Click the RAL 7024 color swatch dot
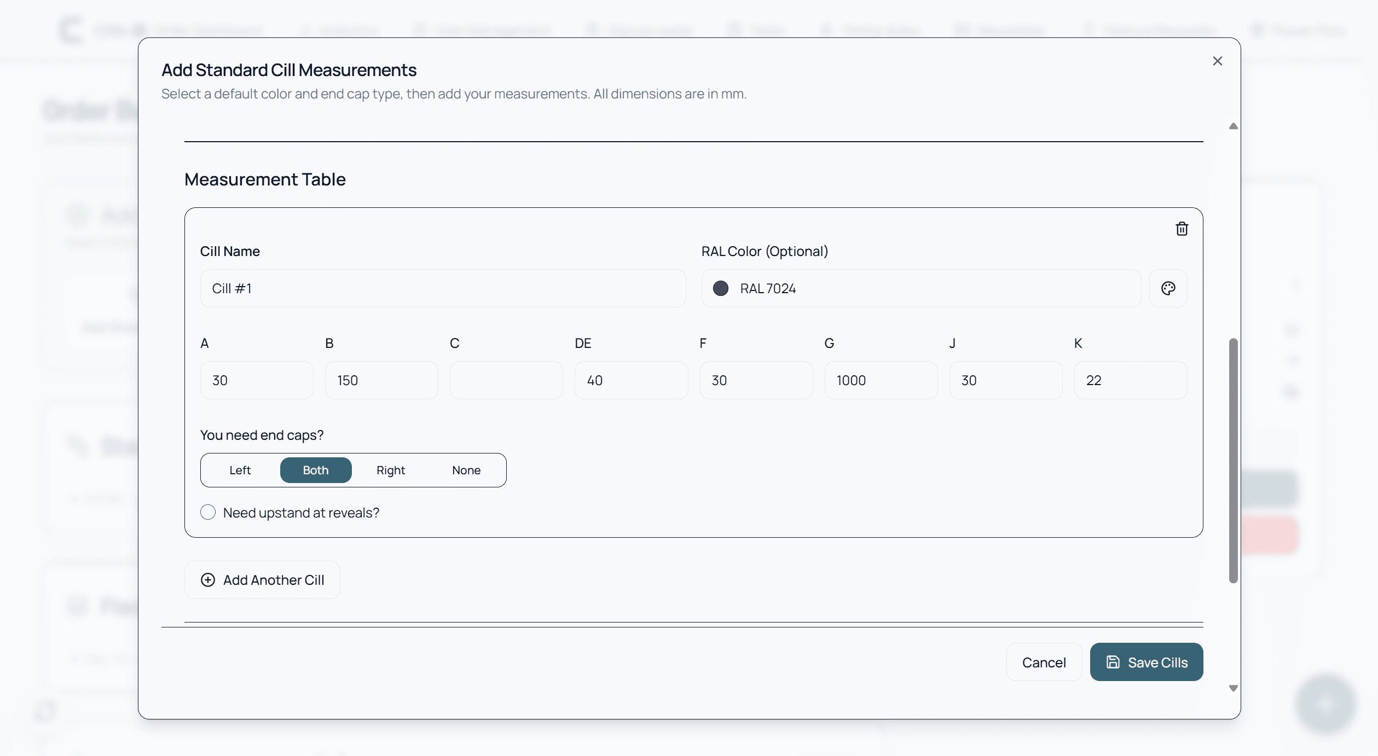The width and height of the screenshot is (1378, 756). 720,288
